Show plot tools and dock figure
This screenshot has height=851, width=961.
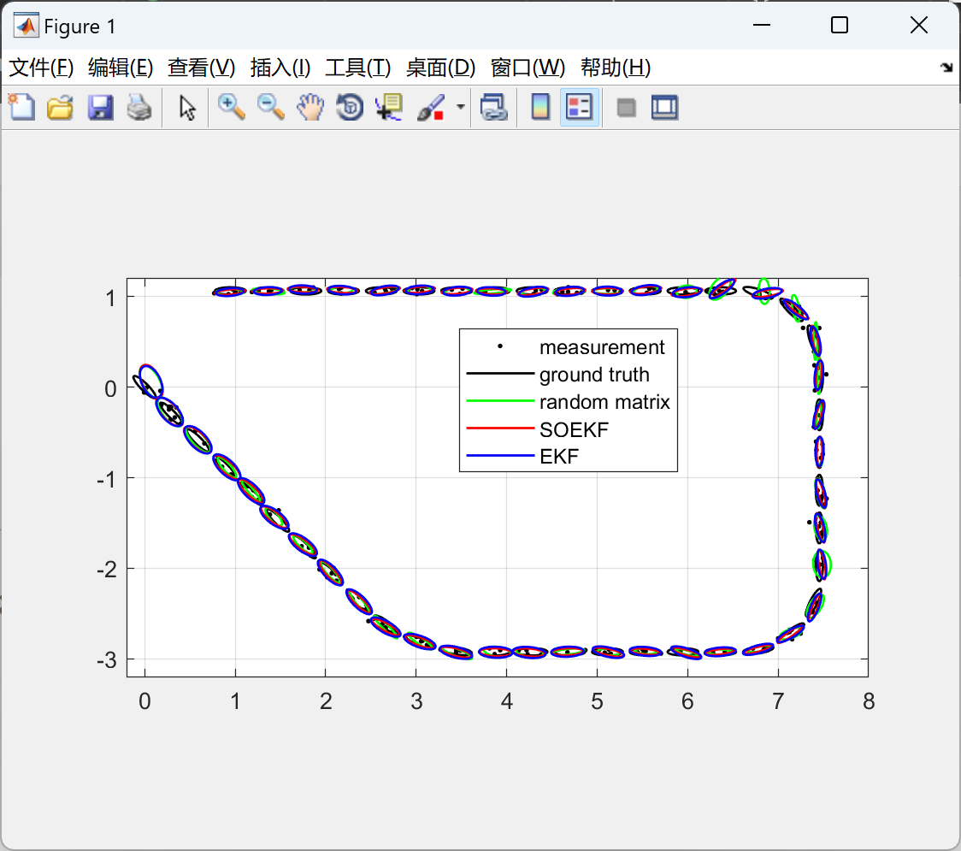[x=665, y=107]
